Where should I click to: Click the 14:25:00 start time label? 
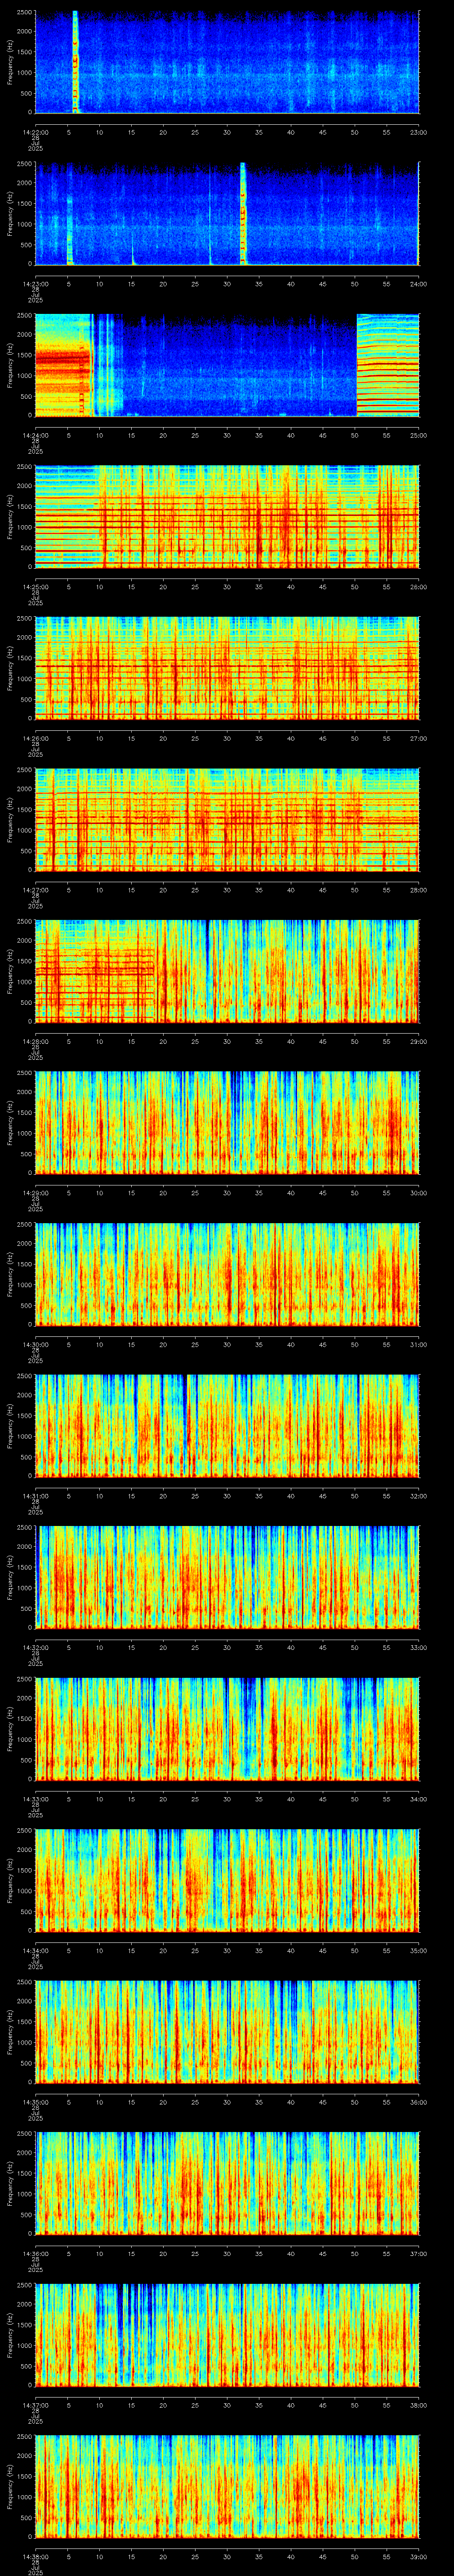pos(35,586)
